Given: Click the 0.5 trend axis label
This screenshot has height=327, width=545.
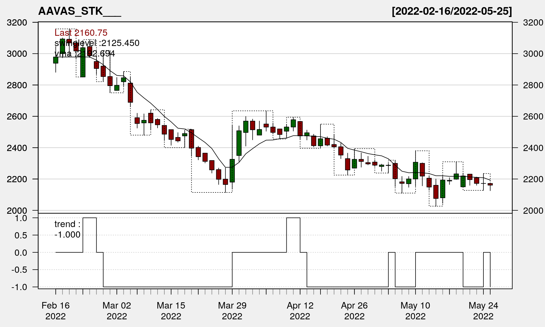Looking at the screenshot, I should [x=21, y=235].
